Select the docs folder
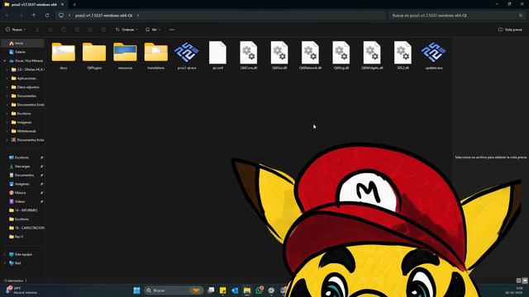 pyautogui.click(x=64, y=55)
